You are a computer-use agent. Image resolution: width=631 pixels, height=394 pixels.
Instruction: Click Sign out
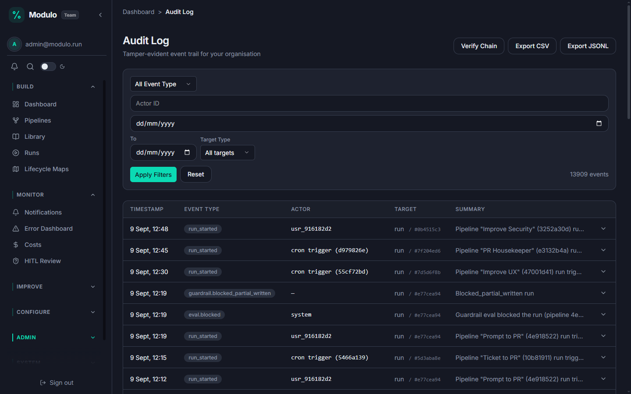pos(57,383)
